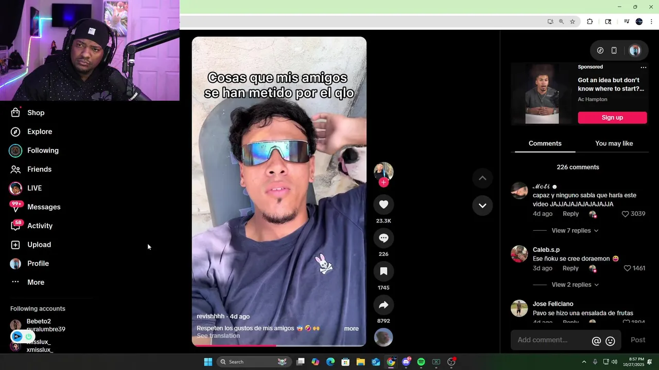
Task: Reply to Meli's comment
Action: 570,214
